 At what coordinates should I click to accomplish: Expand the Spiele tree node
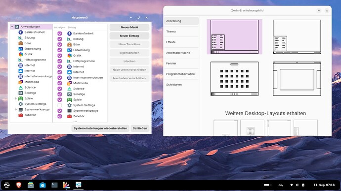16,98
